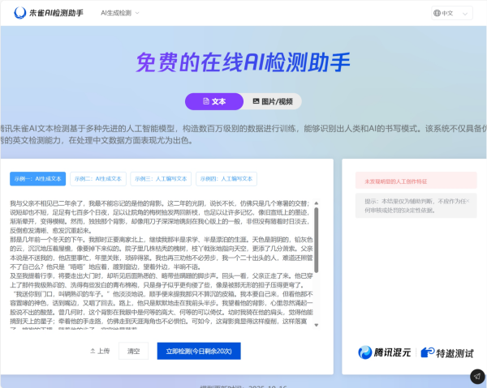Select the 文本 tab
Screen dimensions: 487x388
click(x=214, y=101)
